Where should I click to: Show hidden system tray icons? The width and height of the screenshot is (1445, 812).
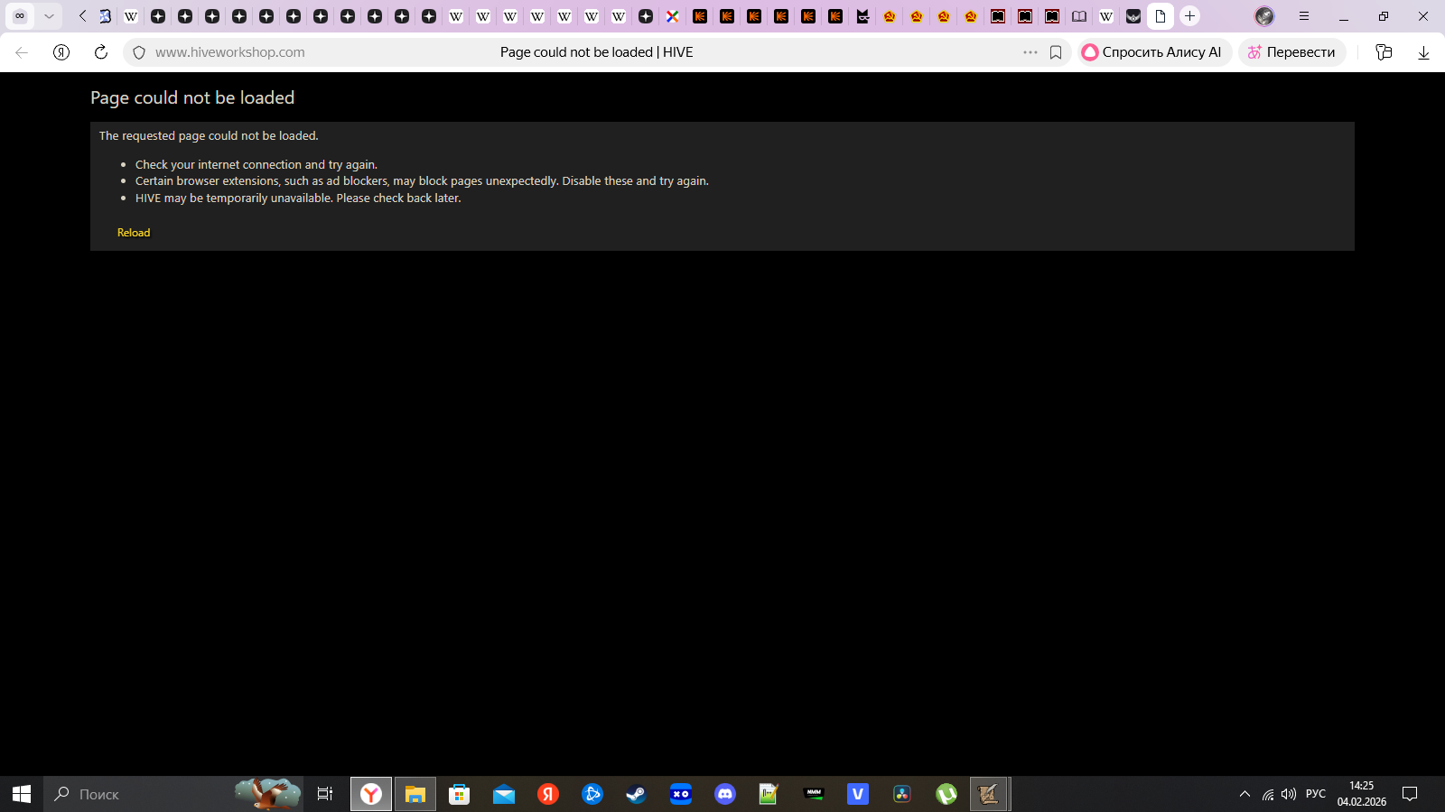click(x=1245, y=794)
